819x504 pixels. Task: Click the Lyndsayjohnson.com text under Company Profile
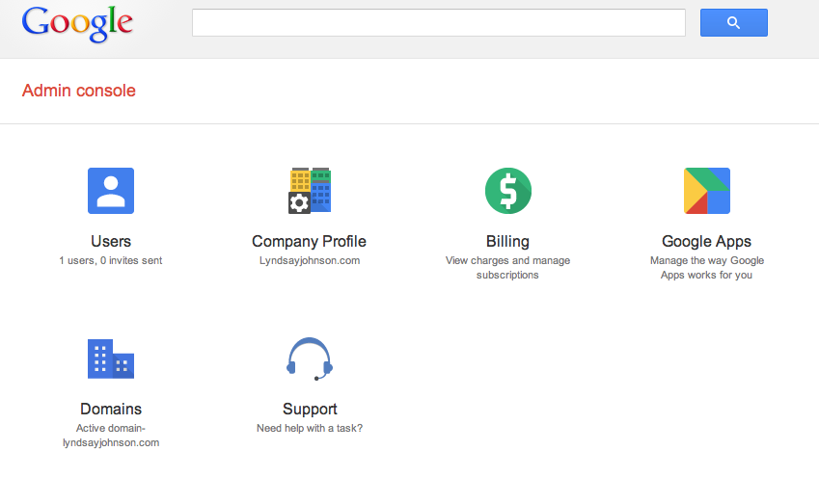(309, 260)
